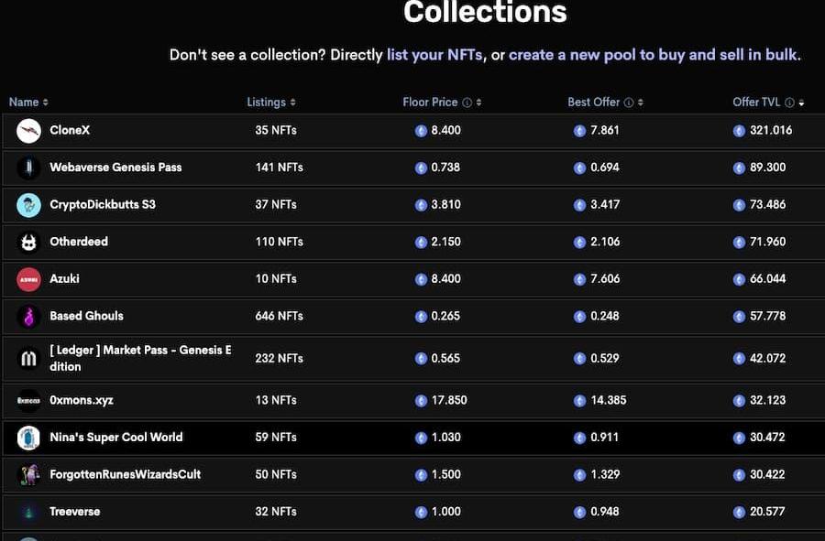
Task: Click the 0xmons.xyz avatar icon
Action: coord(28,401)
